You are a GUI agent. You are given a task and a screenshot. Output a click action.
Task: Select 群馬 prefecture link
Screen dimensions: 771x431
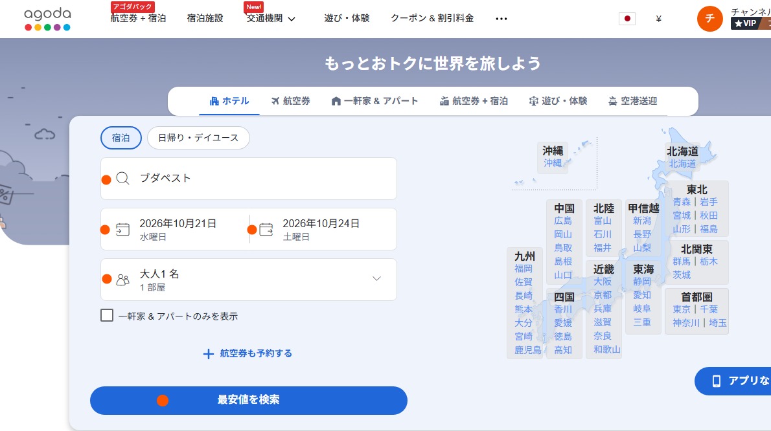click(682, 261)
